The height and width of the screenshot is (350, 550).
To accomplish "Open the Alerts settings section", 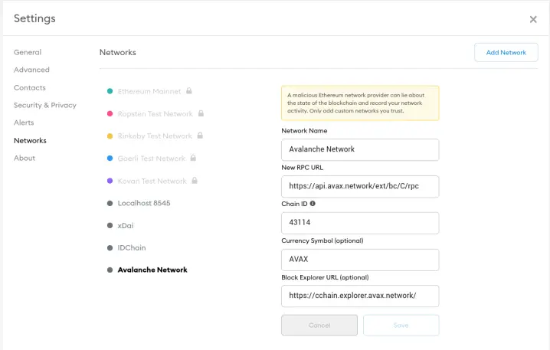I will 24,123.
